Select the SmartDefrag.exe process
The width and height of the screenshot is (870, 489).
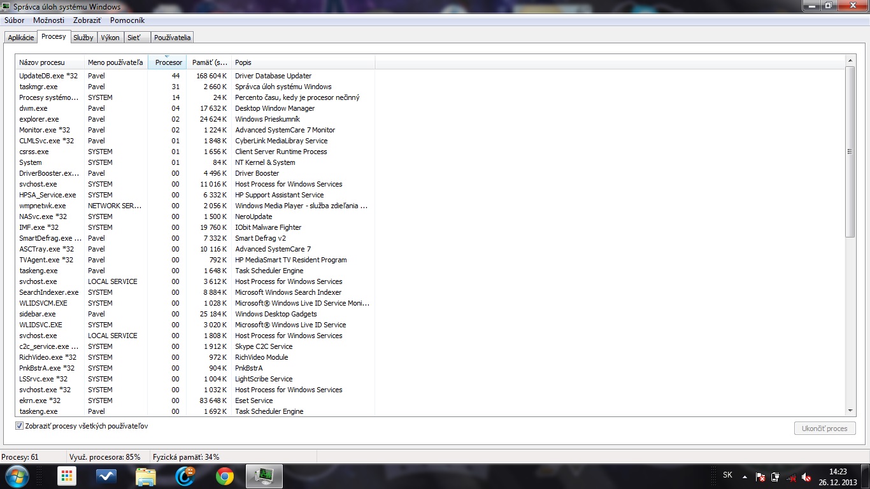196,238
